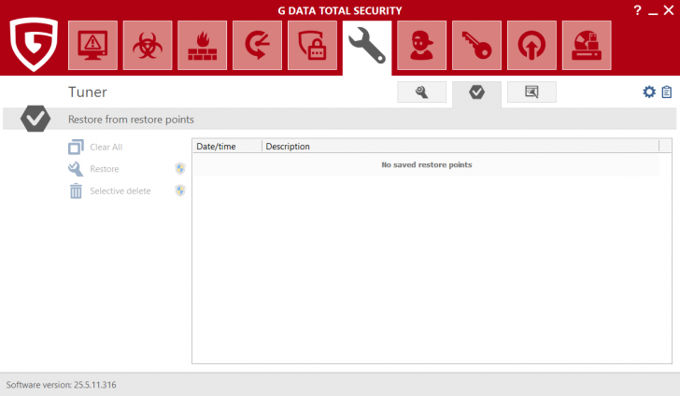Select the Tuner wrench module
680x396 pixels.
(x=367, y=46)
